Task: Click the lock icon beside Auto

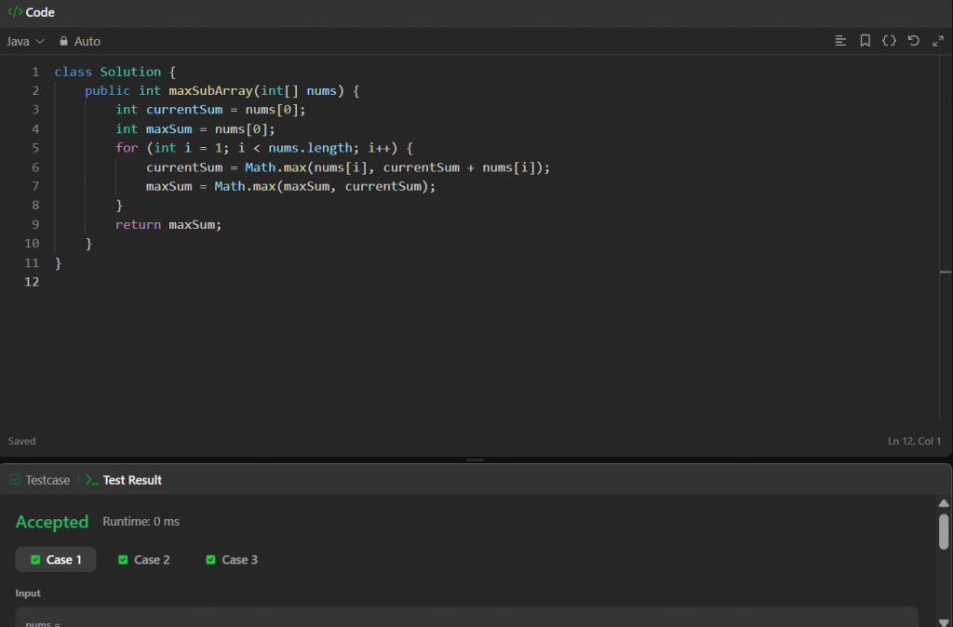Action: pyautogui.click(x=64, y=41)
